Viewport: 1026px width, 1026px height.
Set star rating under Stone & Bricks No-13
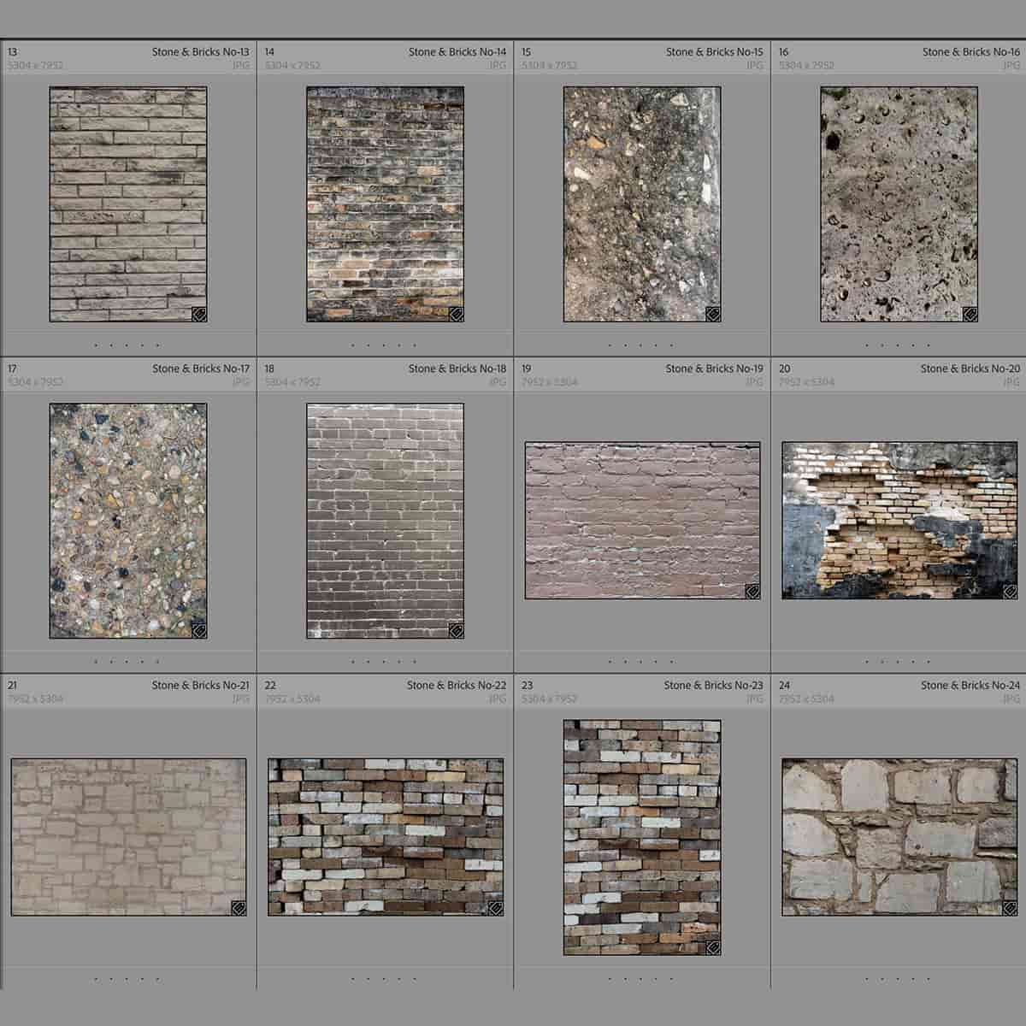click(127, 345)
